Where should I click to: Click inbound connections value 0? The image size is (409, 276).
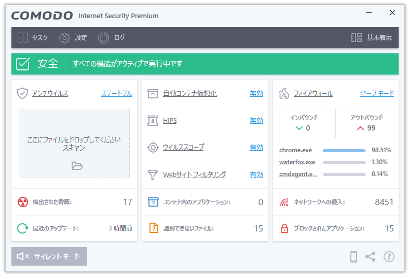[x=308, y=128]
